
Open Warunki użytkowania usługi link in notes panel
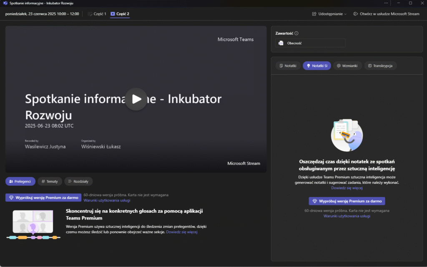(347, 216)
